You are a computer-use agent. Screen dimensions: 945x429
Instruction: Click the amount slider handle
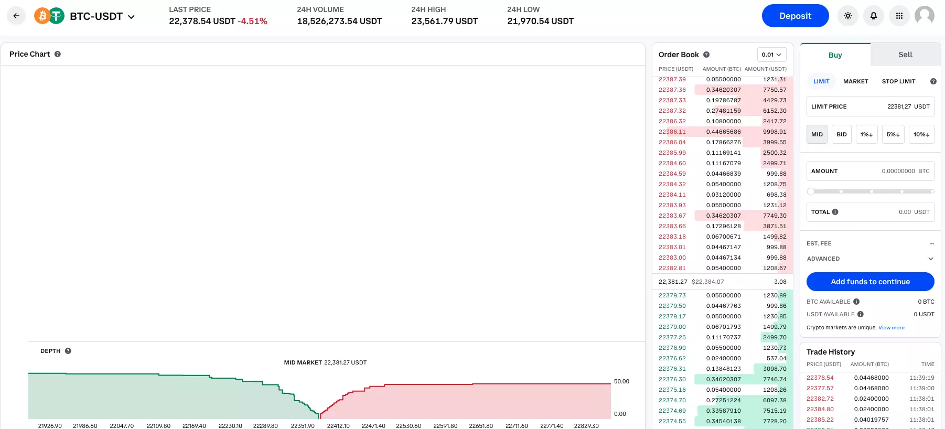click(x=811, y=191)
